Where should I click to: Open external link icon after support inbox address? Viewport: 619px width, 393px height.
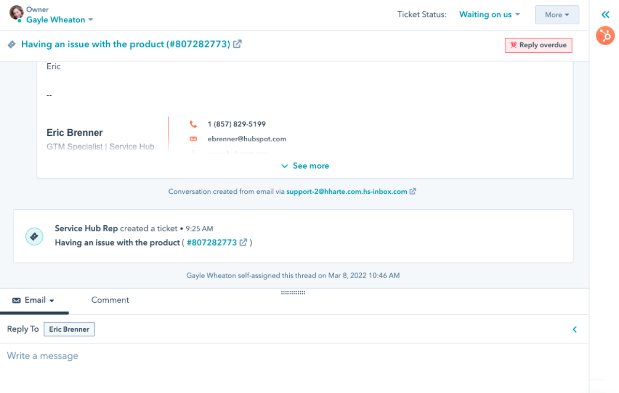coord(413,191)
